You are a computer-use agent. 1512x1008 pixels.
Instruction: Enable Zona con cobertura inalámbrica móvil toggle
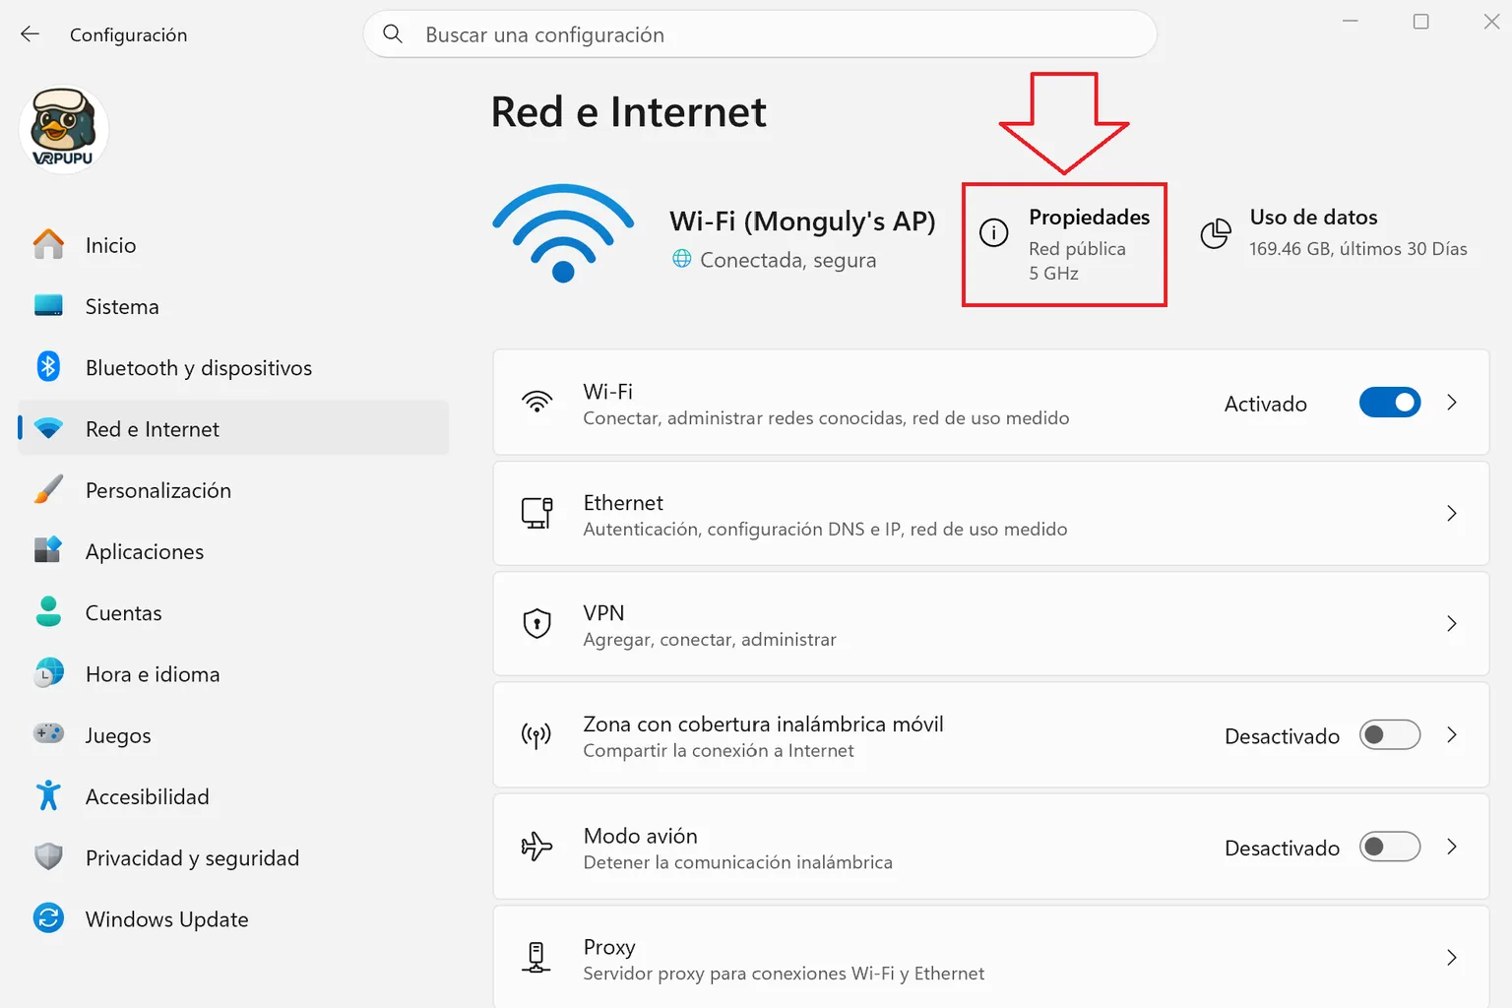click(1390, 735)
